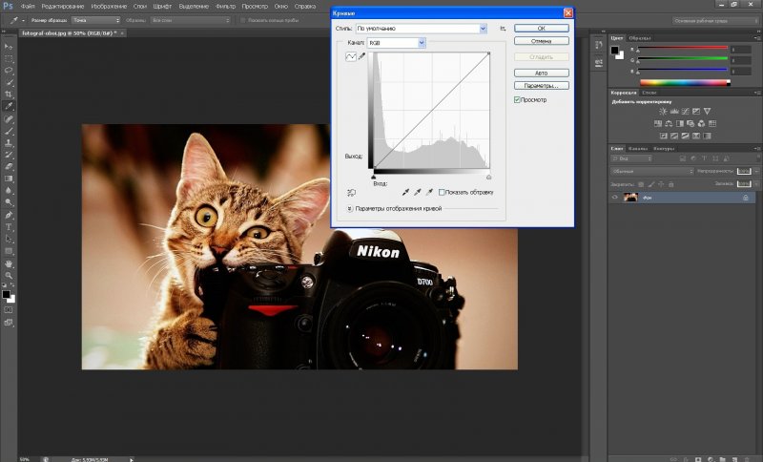Select the Move tool
Screen dimensions: 763x462
tap(9, 47)
